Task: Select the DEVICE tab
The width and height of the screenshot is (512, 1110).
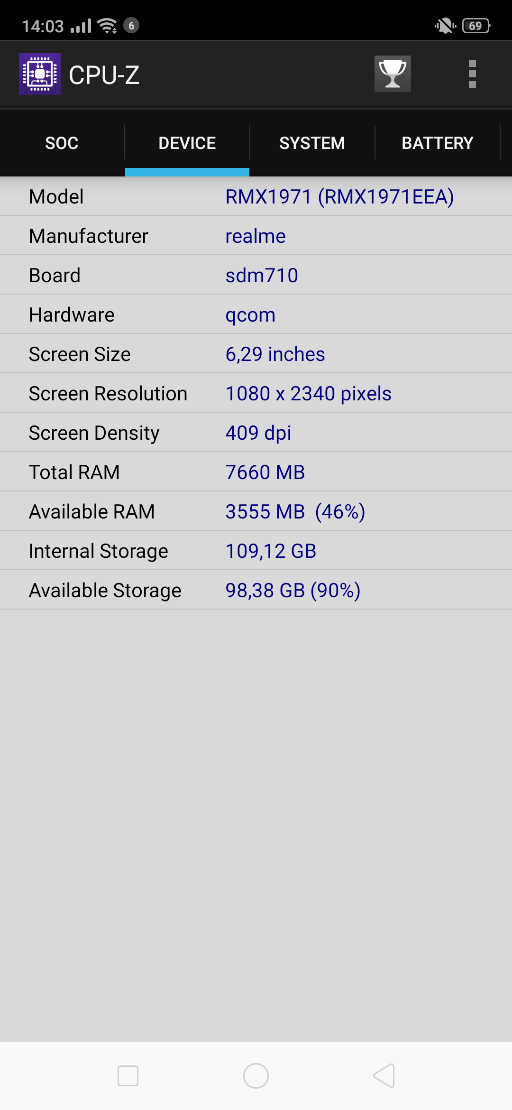Action: coord(187,143)
